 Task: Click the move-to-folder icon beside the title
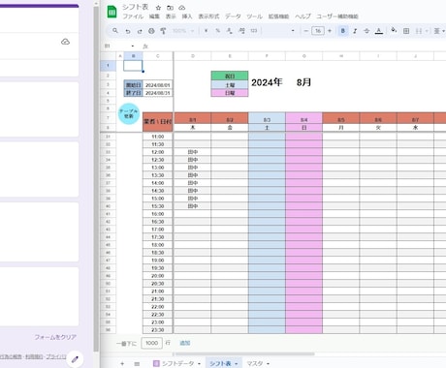(170, 8)
